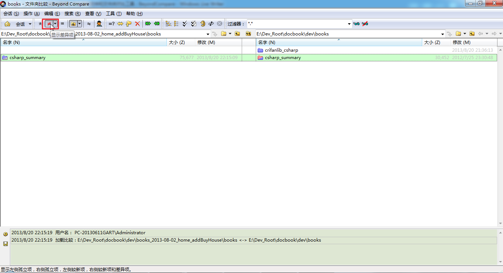Screen dimensions: 503x273
Task: Show all items with asterisk button
Action: pos(40,24)
